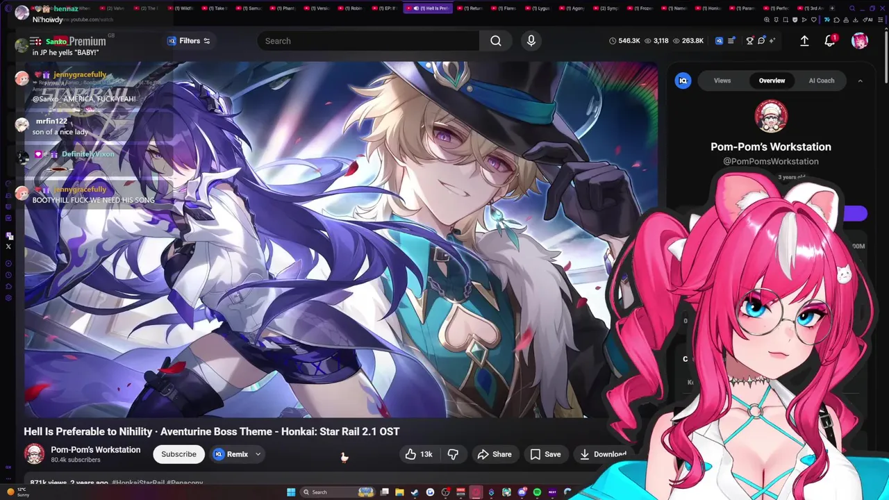Screen dimensions: 889x500
Task: Open the vidIQ chat bubble icon
Action: pos(761,41)
